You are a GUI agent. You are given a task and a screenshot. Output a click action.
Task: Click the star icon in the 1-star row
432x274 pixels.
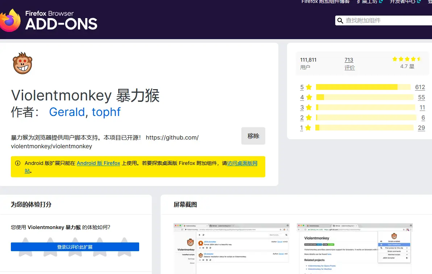[308, 128]
